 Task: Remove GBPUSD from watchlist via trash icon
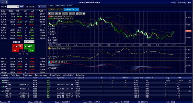click(27, 54)
